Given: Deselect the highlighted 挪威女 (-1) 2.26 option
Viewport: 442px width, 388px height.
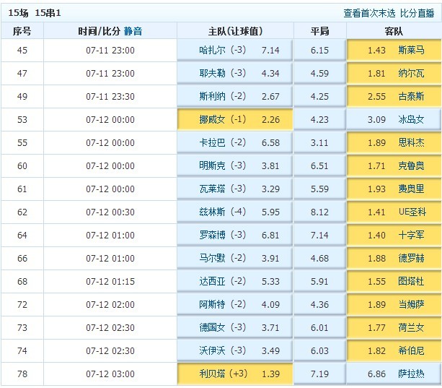Looking at the screenshot, I should tap(235, 120).
